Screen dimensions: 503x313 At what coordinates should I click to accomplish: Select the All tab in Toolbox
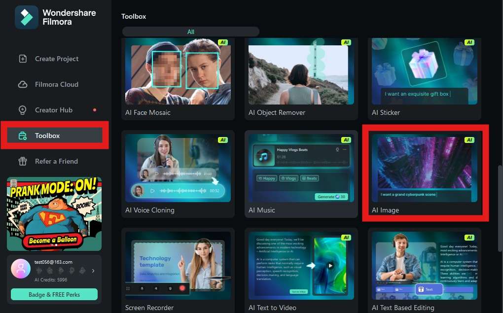pos(190,32)
